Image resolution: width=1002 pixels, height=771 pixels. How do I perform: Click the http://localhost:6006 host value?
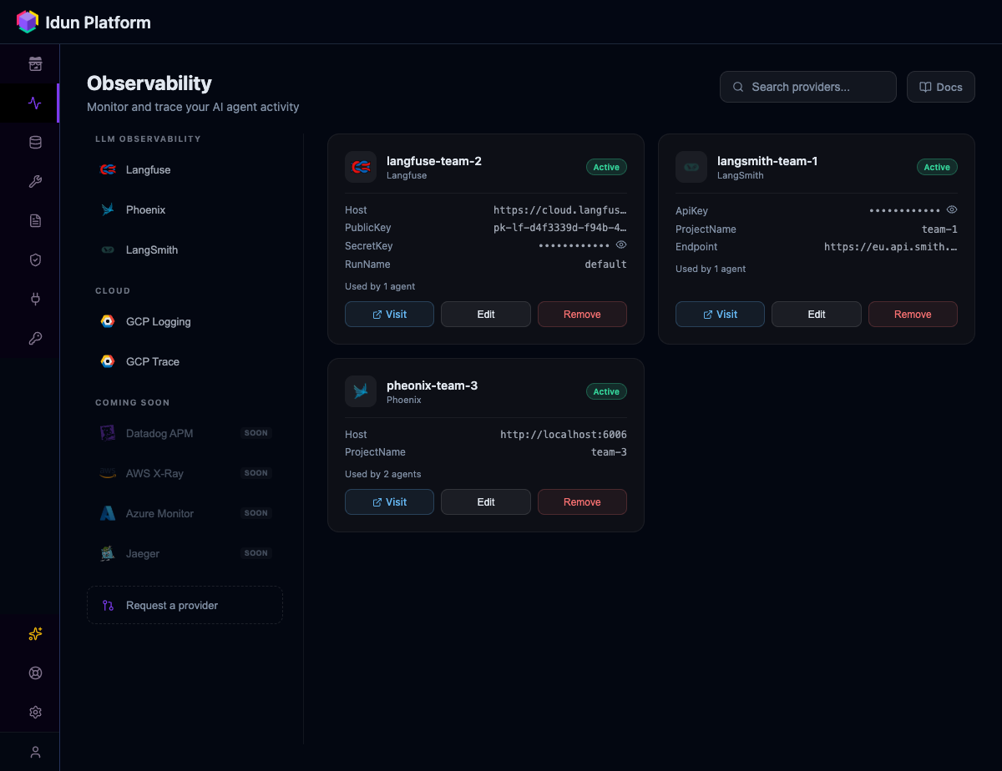coord(564,435)
